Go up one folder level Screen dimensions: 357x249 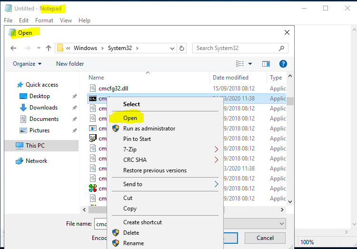48,48
